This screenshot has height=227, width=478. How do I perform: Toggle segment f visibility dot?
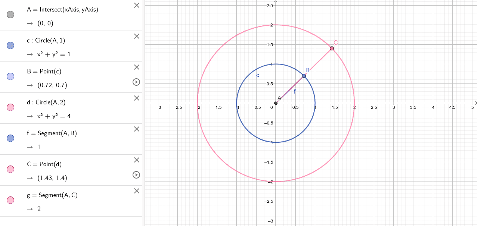pyautogui.click(x=10, y=138)
